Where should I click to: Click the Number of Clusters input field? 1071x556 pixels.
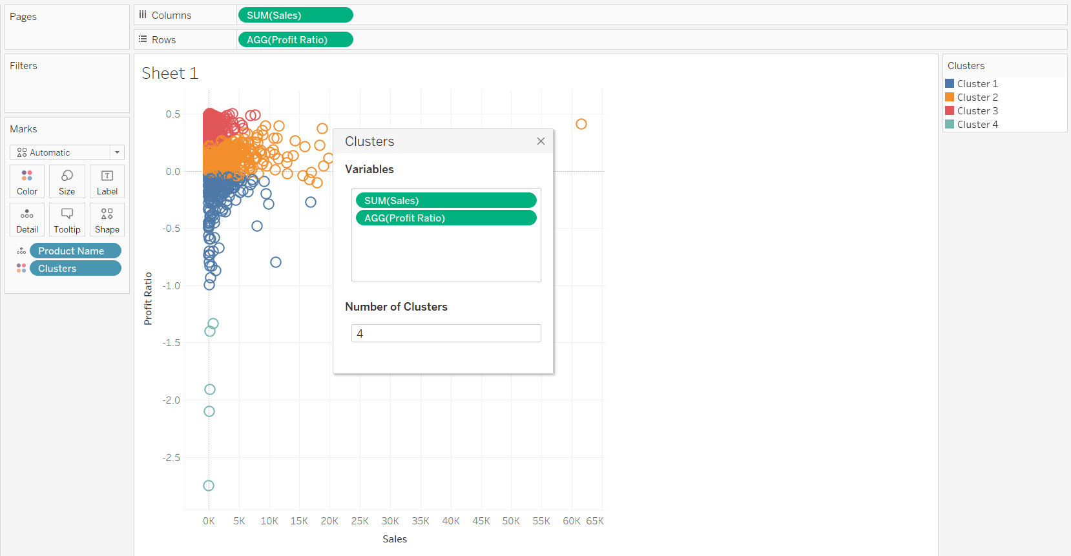446,333
